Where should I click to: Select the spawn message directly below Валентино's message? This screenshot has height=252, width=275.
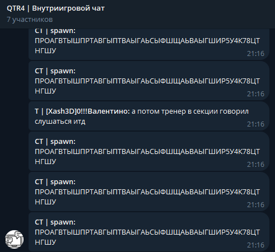149,151
